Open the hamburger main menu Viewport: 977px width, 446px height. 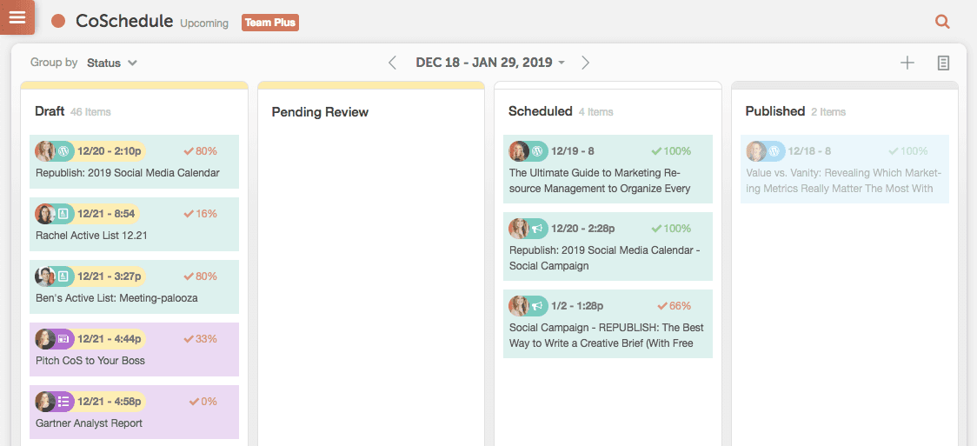pos(17,17)
